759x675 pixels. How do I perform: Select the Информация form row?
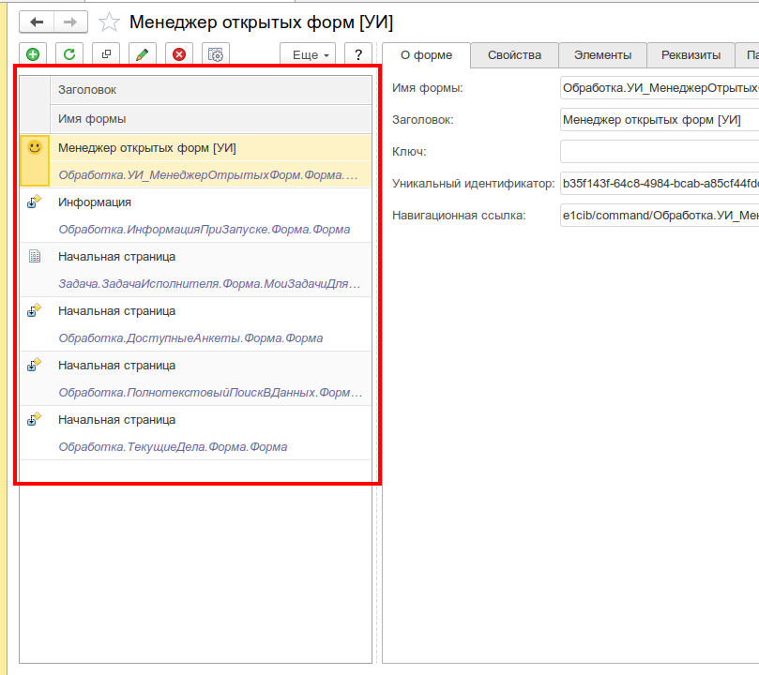[x=195, y=216]
